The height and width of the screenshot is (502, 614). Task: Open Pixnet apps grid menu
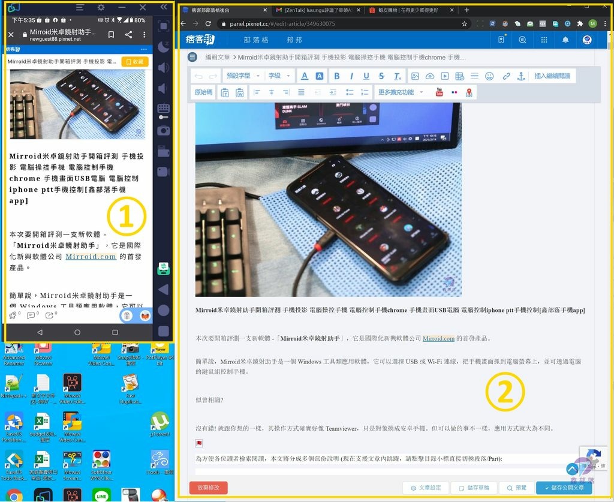point(543,40)
